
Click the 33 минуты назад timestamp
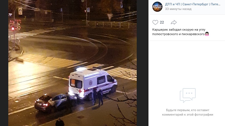178,9
